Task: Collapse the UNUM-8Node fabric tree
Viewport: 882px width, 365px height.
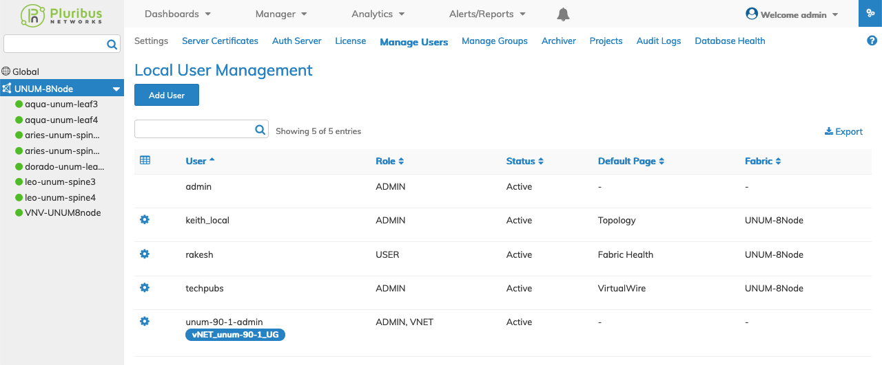Action: click(116, 89)
